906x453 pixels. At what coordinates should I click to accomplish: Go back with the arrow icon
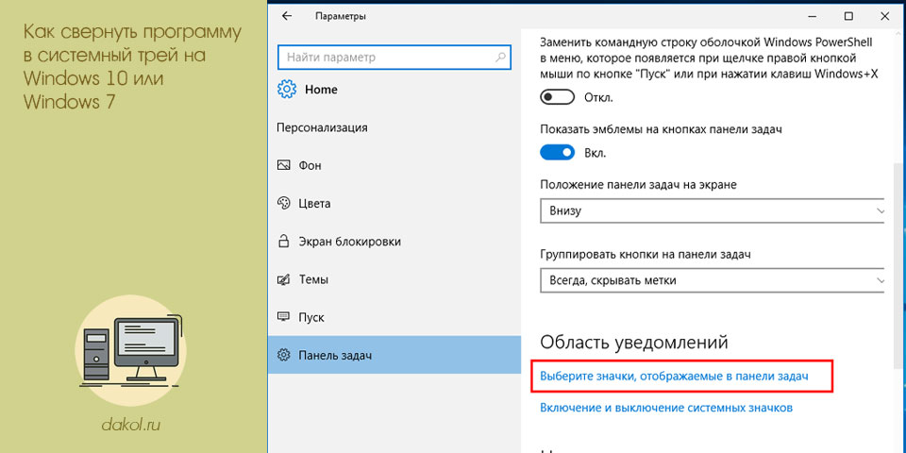coord(286,16)
